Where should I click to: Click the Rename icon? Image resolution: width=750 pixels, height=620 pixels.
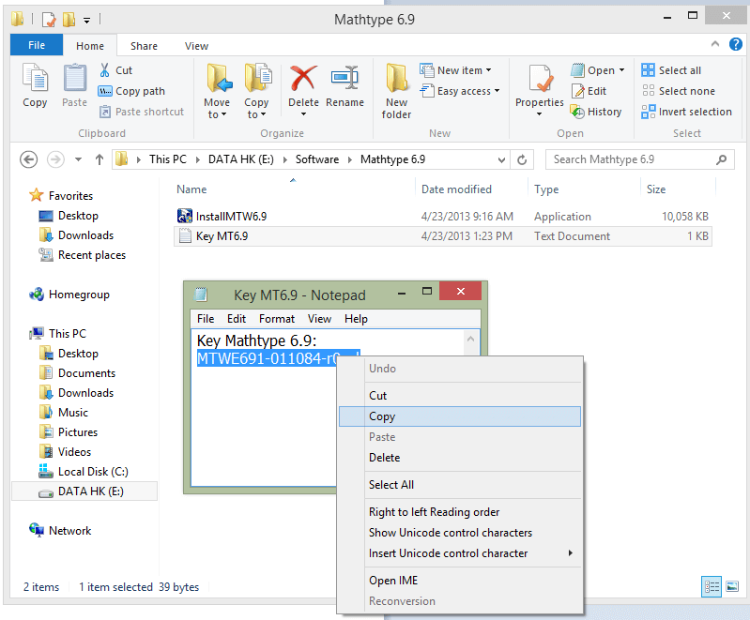point(344,79)
